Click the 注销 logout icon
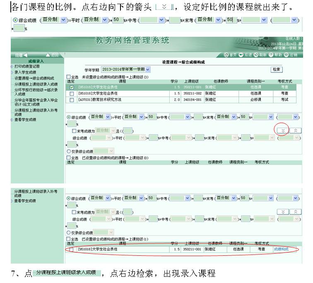 [x=286, y=55]
